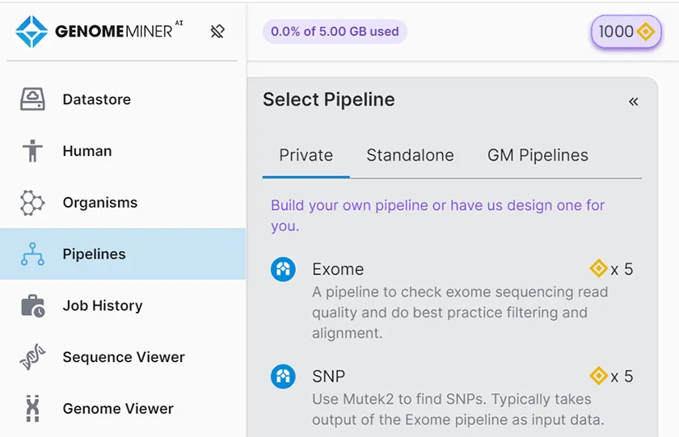The image size is (679, 437).
Task: Click the Exome pipeline round icon
Action: (283, 269)
